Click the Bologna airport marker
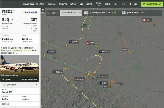Viewport: 164px width, 108px height. tap(90, 72)
